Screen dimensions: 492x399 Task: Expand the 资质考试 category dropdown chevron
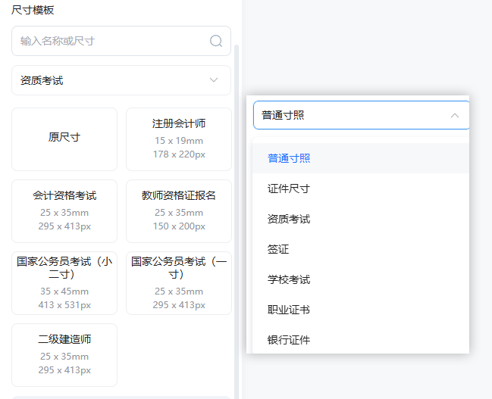pyautogui.click(x=214, y=80)
